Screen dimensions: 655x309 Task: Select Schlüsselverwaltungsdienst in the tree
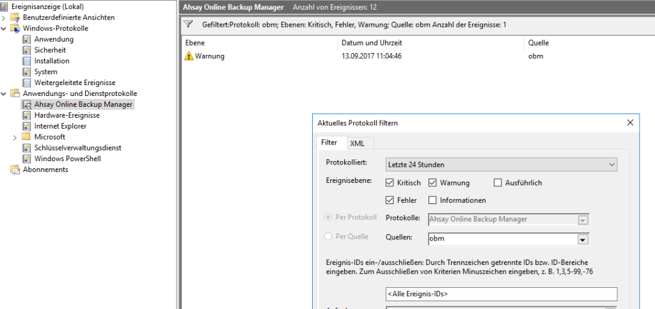pos(78,148)
